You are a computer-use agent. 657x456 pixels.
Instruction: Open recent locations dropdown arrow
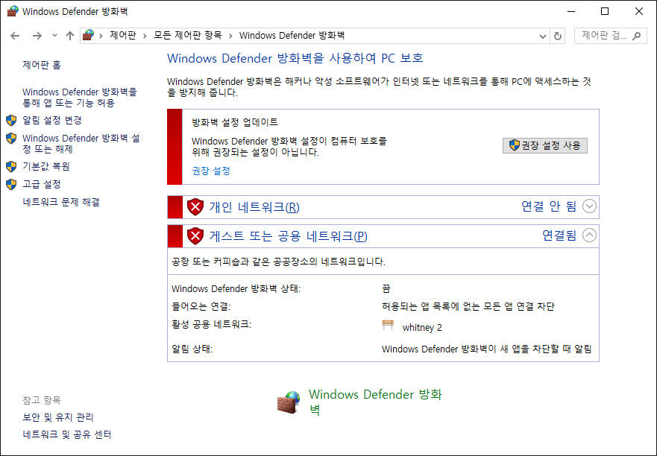[54, 36]
